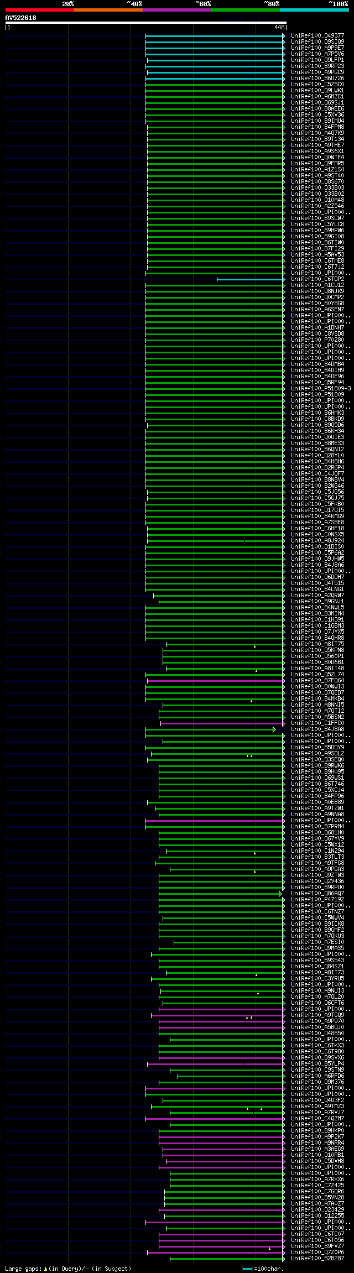Click the arrowhead beside UniRef100_A2Z546
This screenshot has width=354, height=1273.
tap(284, 206)
